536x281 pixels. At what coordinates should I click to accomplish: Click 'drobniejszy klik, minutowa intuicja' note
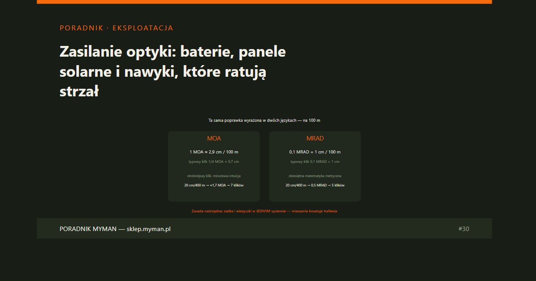coord(214,176)
